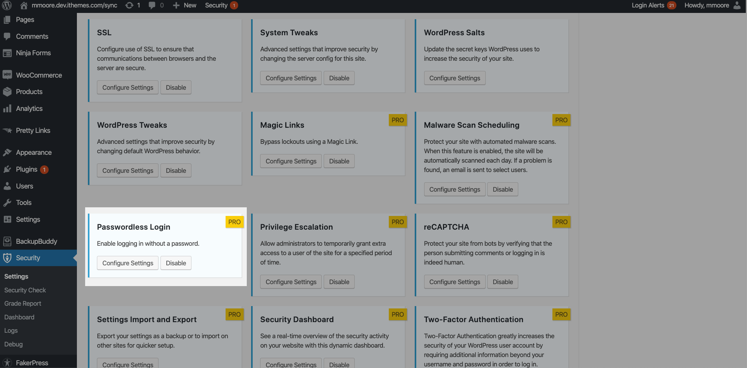Click the Products box icon
The width and height of the screenshot is (747, 368).
tap(7, 92)
